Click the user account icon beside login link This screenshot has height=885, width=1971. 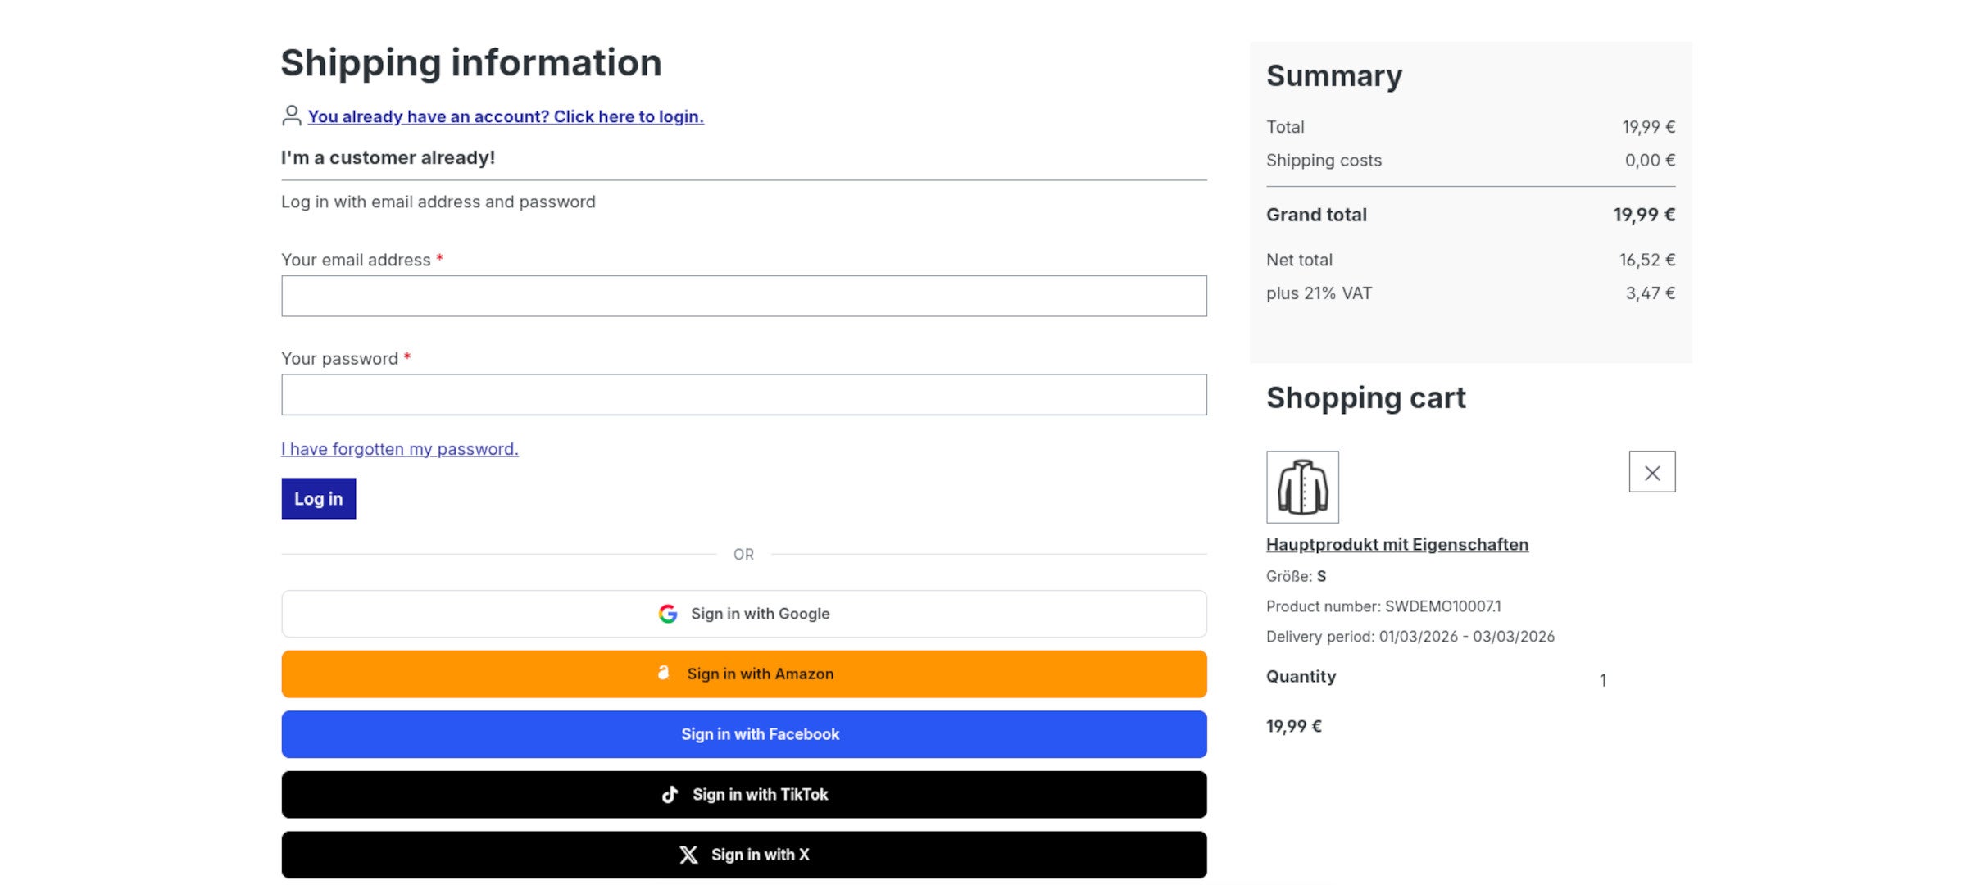(x=291, y=116)
